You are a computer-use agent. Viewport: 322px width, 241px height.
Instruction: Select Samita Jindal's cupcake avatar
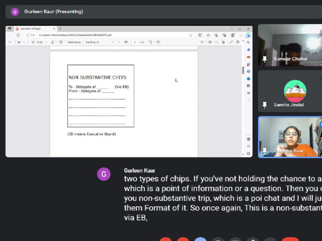[x=295, y=91]
